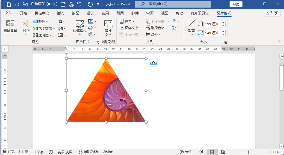This screenshot has width=284, height=155.
Task: Click the layout options icon beside picture
Action: pos(154,63)
